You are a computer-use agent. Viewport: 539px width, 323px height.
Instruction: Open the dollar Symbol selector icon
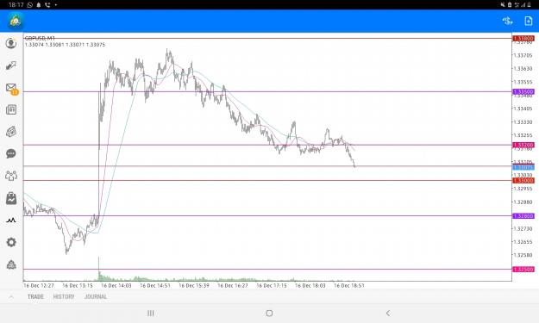[x=507, y=21]
